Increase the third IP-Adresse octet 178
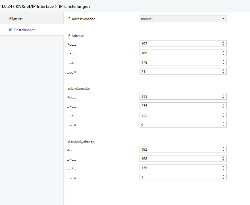250x205 pixels. tap(223, 61)
